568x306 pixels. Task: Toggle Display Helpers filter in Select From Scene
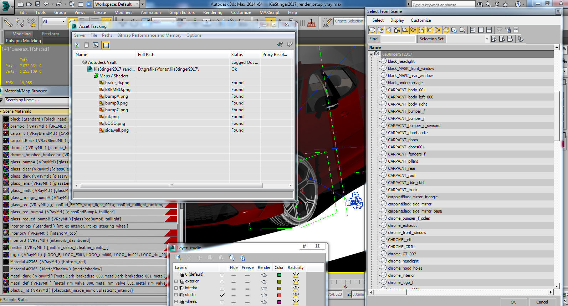(405, 30)
